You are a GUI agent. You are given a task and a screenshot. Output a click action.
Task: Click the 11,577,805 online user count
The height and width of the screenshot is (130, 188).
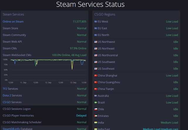click(80, 21)
